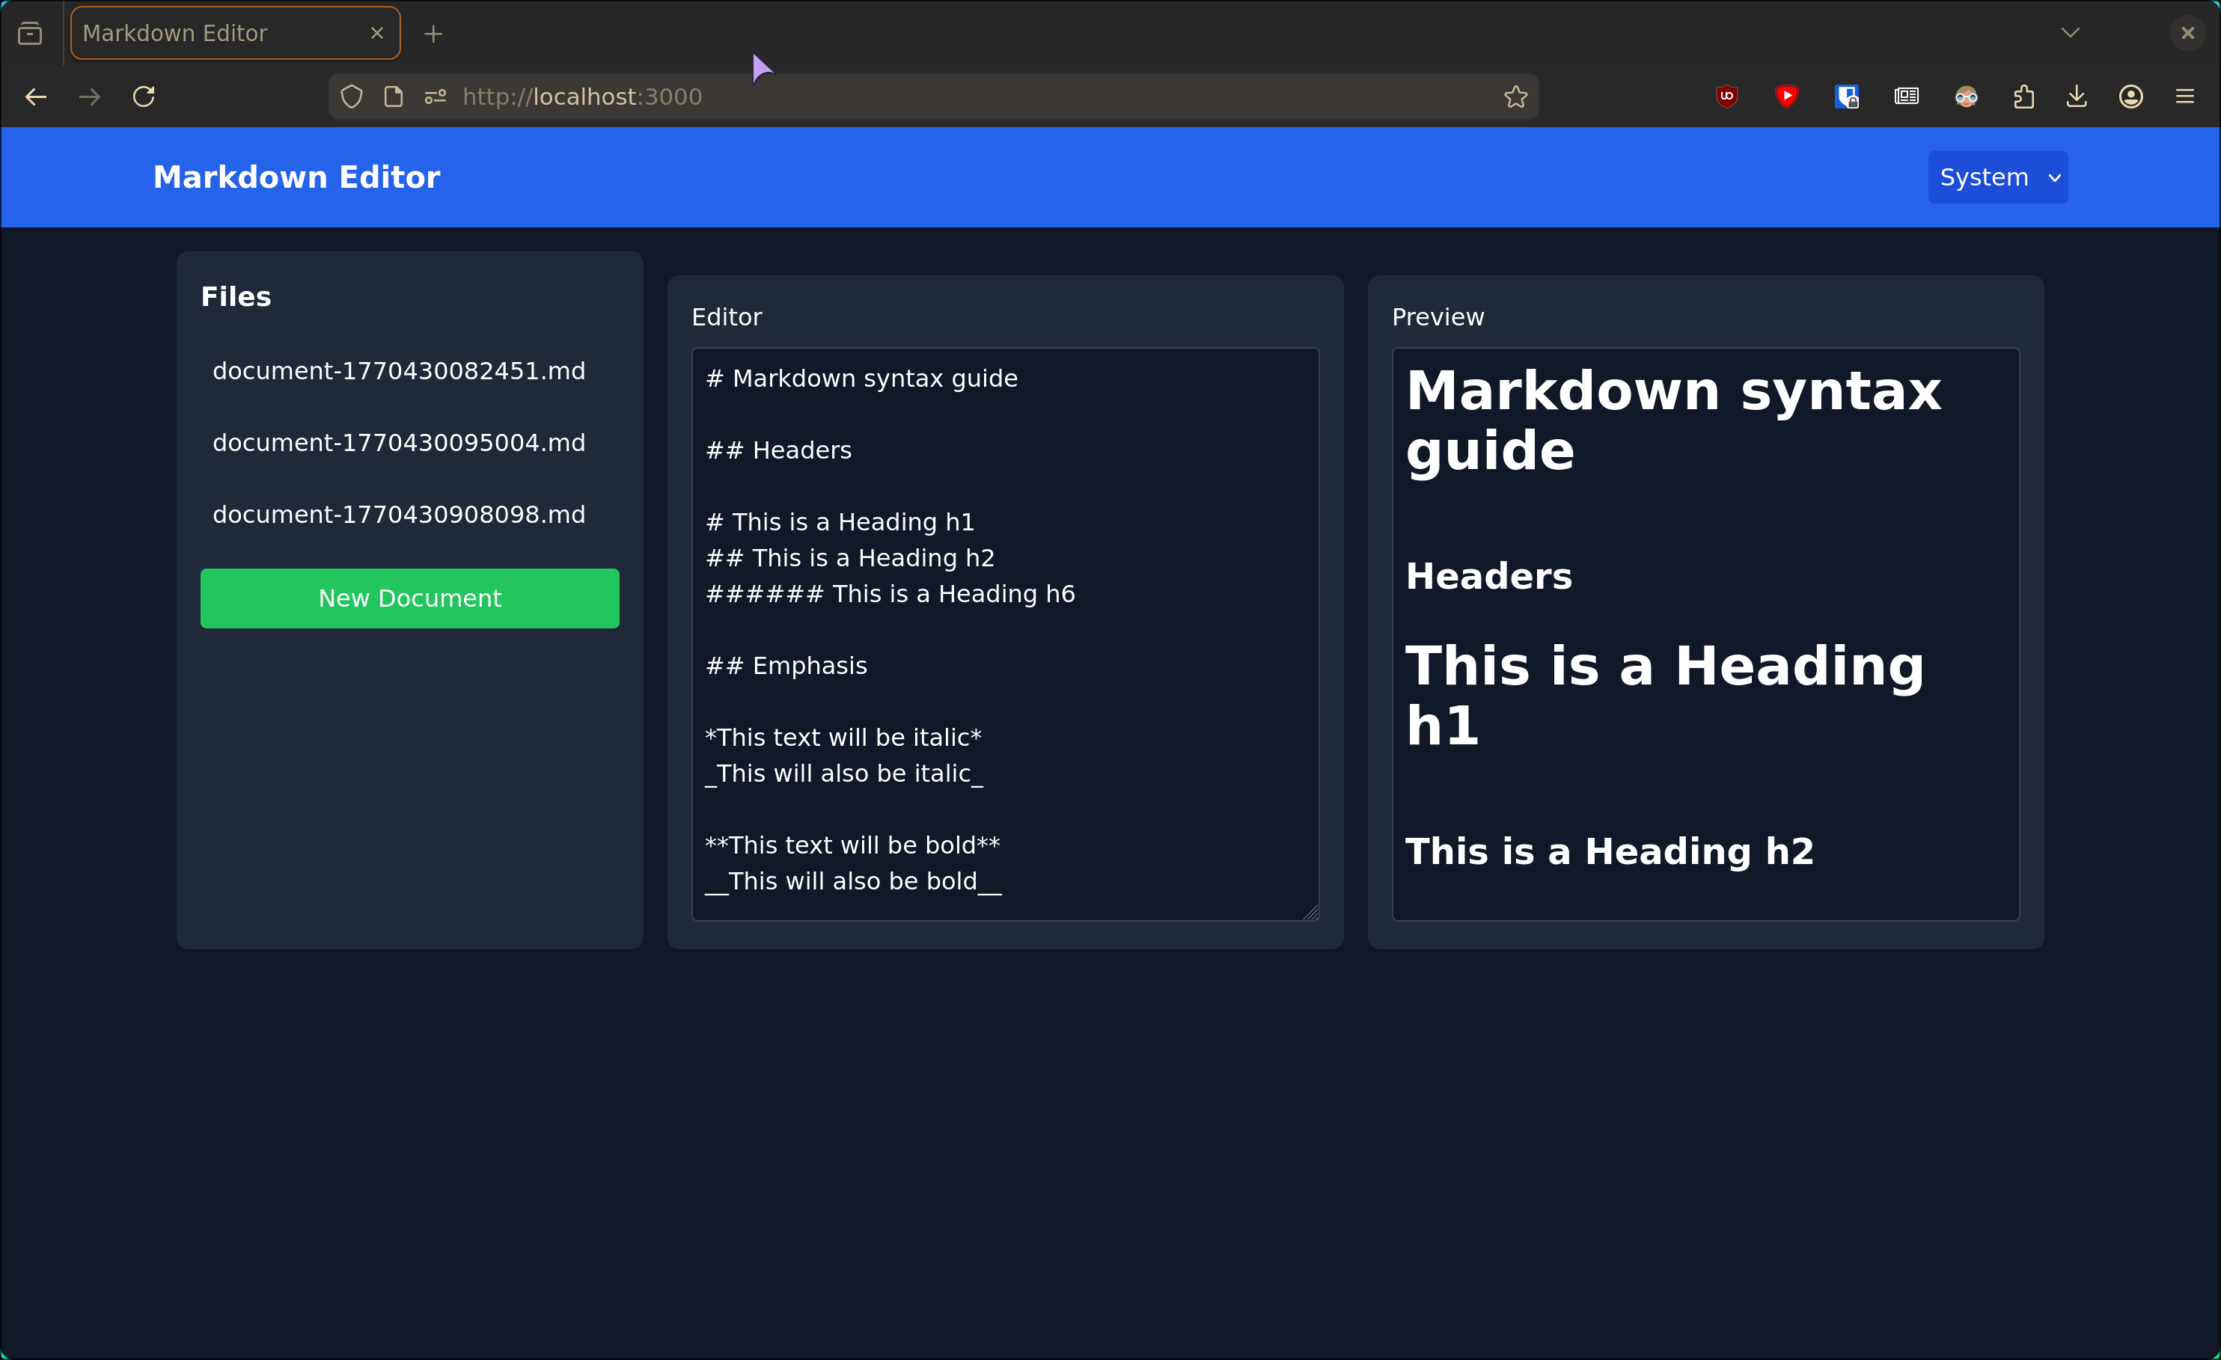Open the Downloads arrow icon
Viewport: 2221px width, 1360px height.
pos(2077,97)
